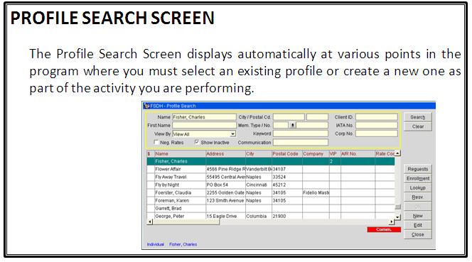
Task: Select the Flower Affair row
Action: [x=271, y=169]
